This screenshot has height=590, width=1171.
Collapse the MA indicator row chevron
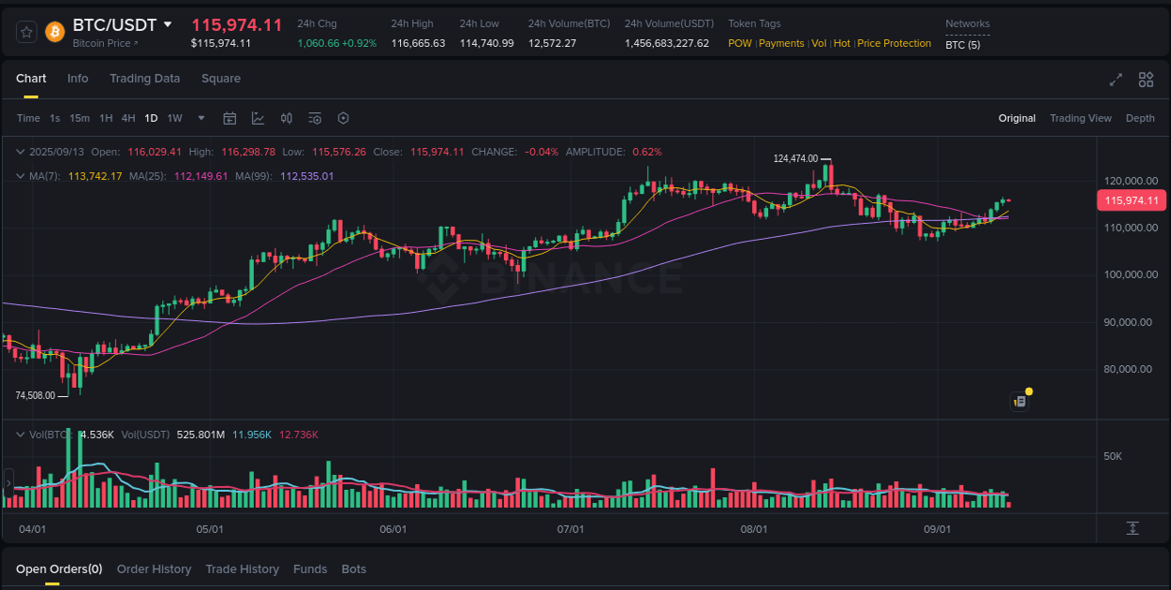21,175
